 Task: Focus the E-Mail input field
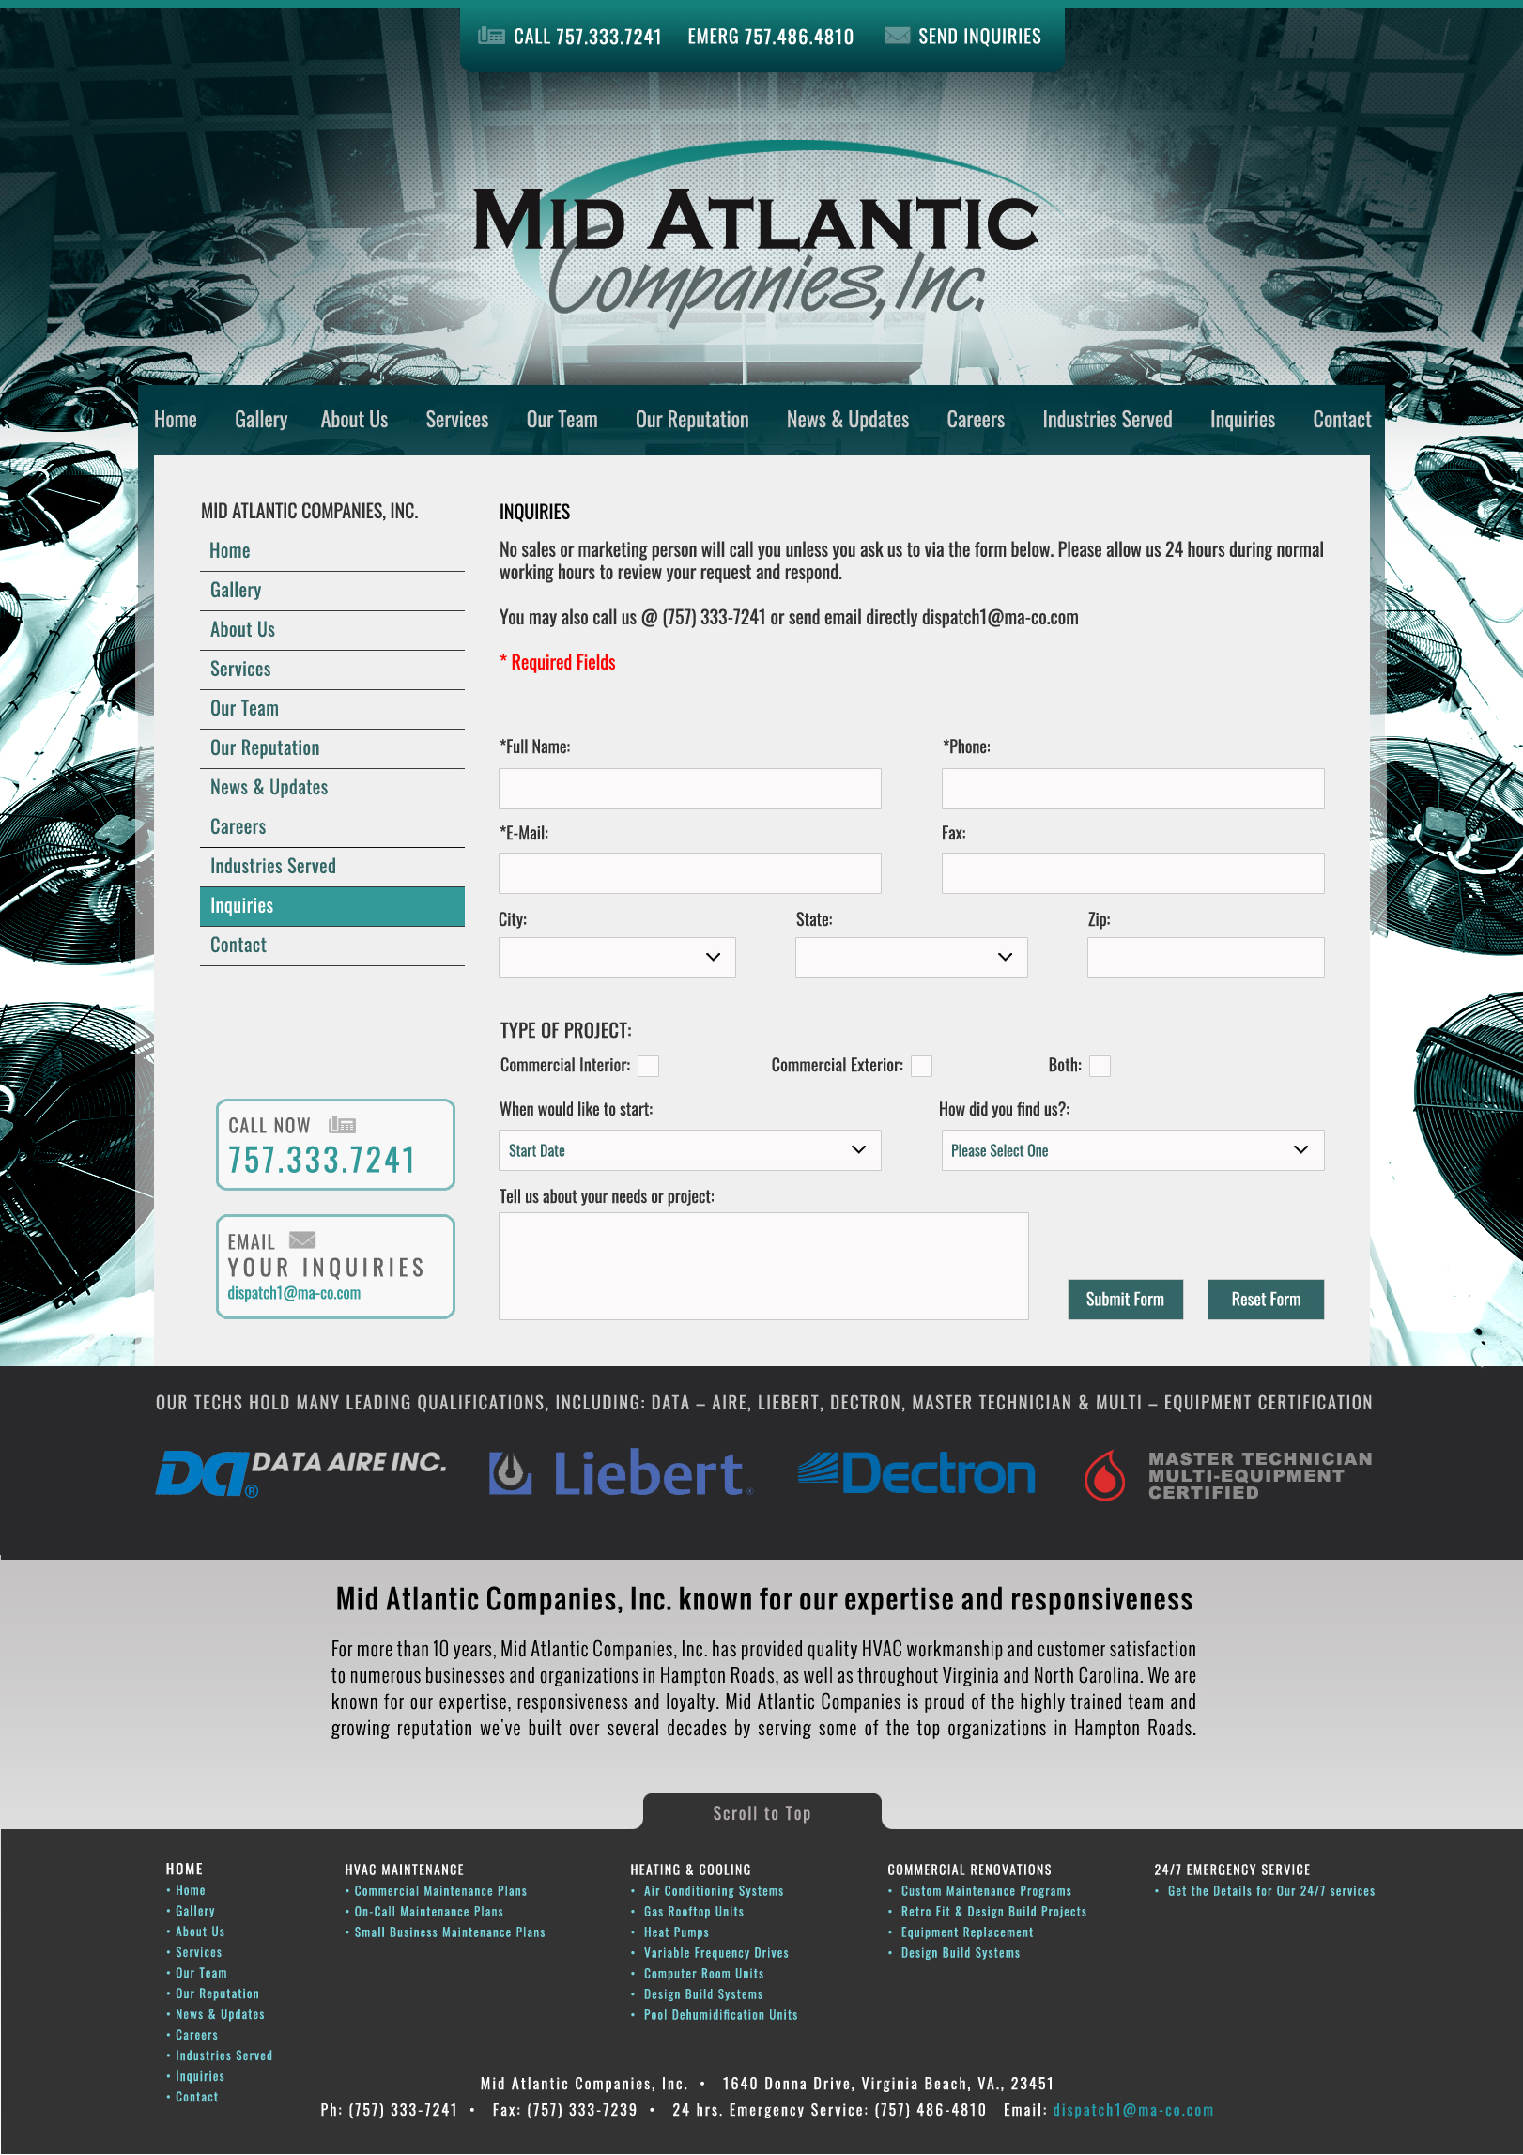click(x=690, y=873)
